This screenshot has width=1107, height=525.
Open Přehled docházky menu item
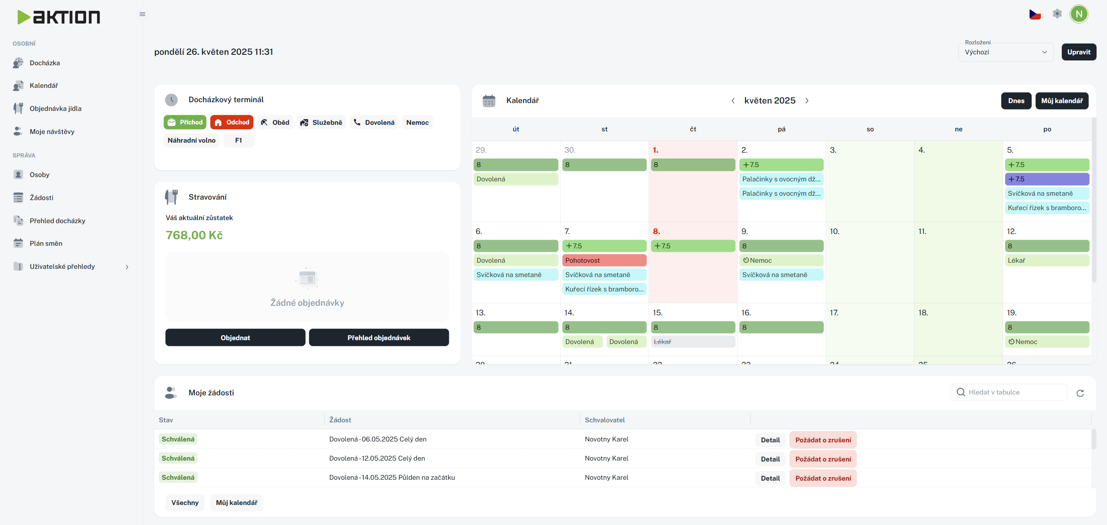[x=57, y=221]
